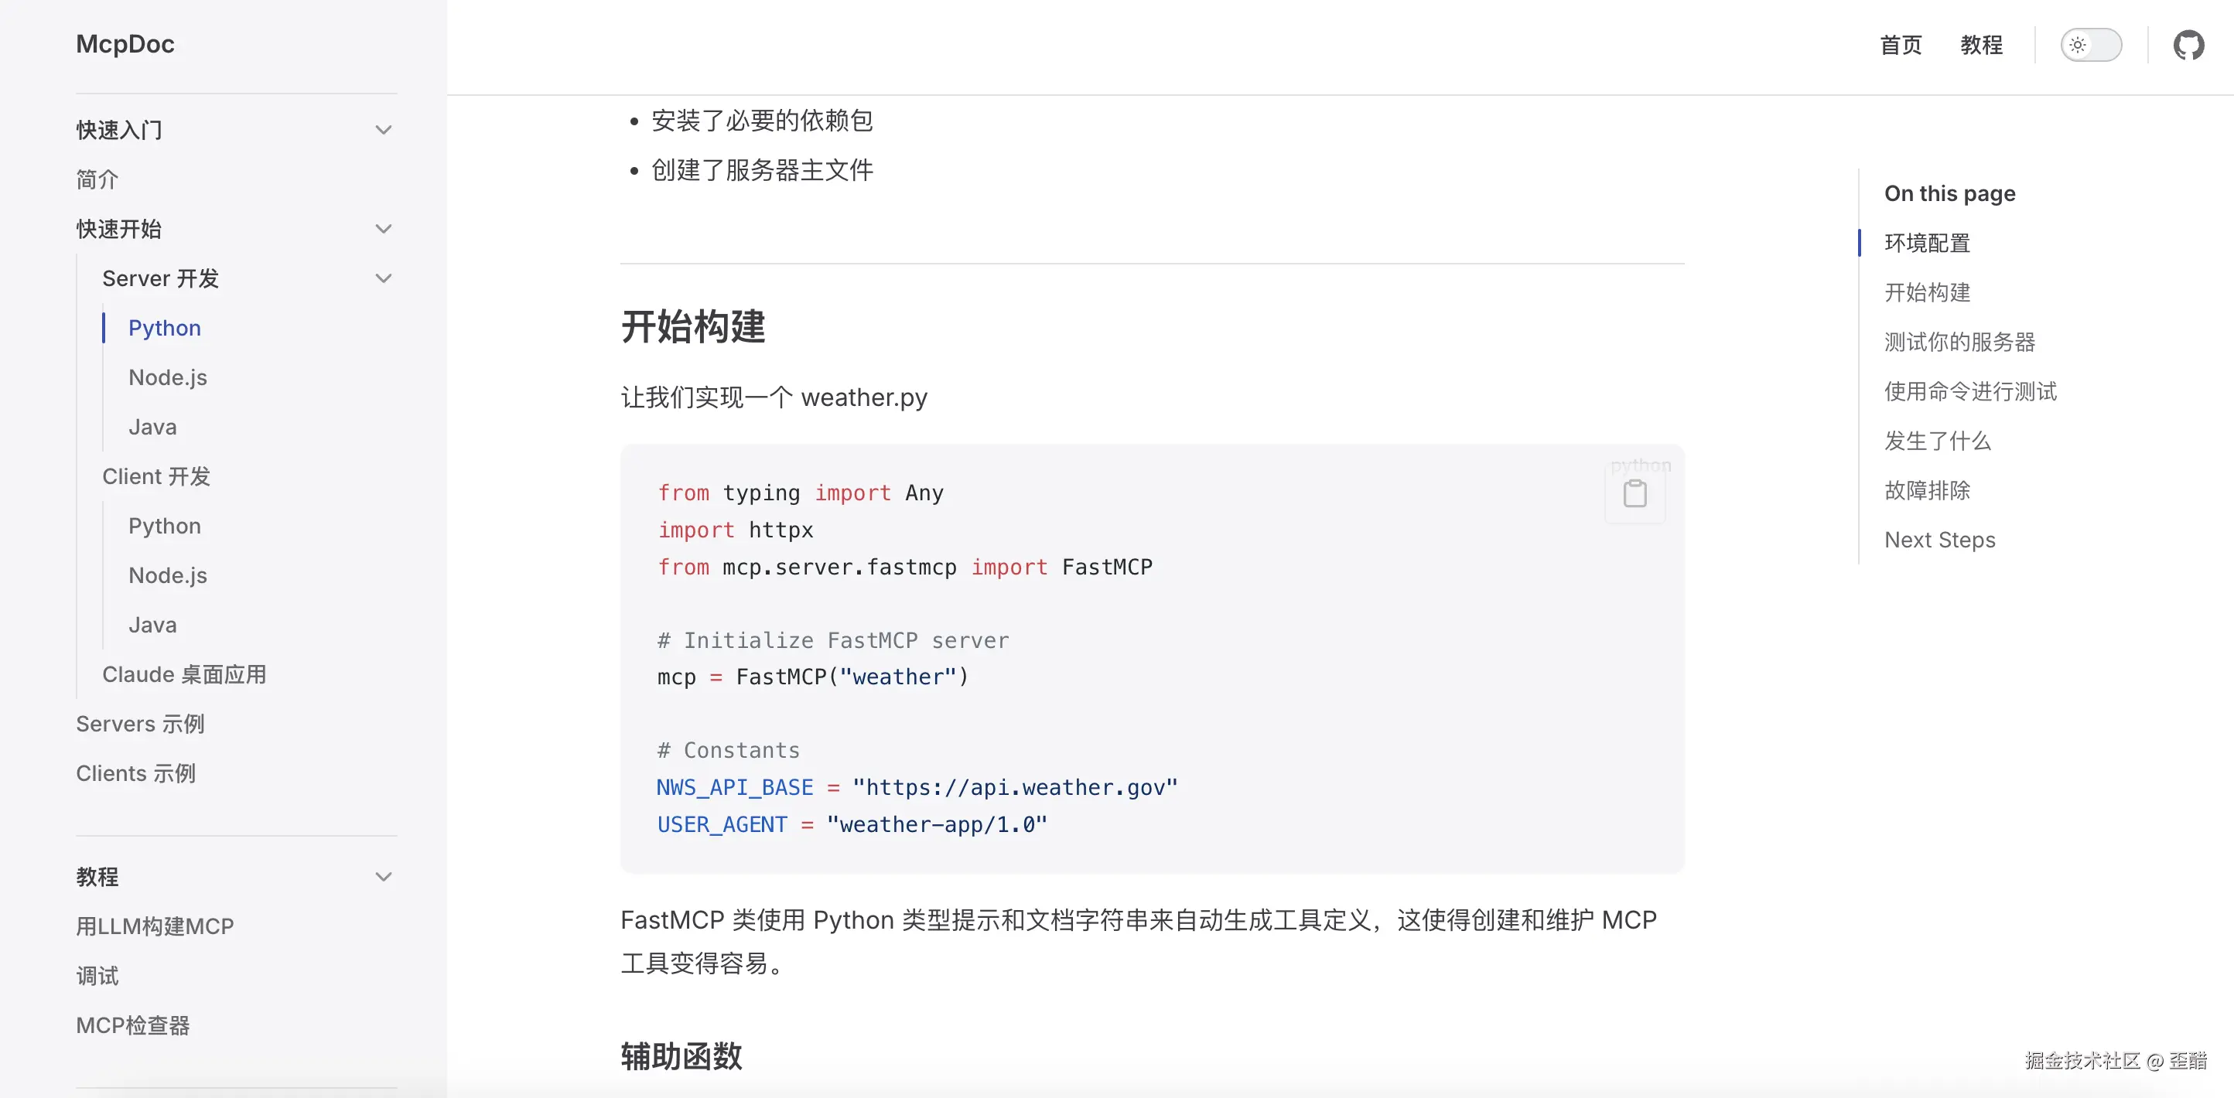
Task: Collapse the 快速开始 sidebar group
Action: pyautogui.click(x=384, y=229)
